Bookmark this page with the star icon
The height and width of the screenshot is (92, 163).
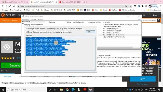coord(130,6)
